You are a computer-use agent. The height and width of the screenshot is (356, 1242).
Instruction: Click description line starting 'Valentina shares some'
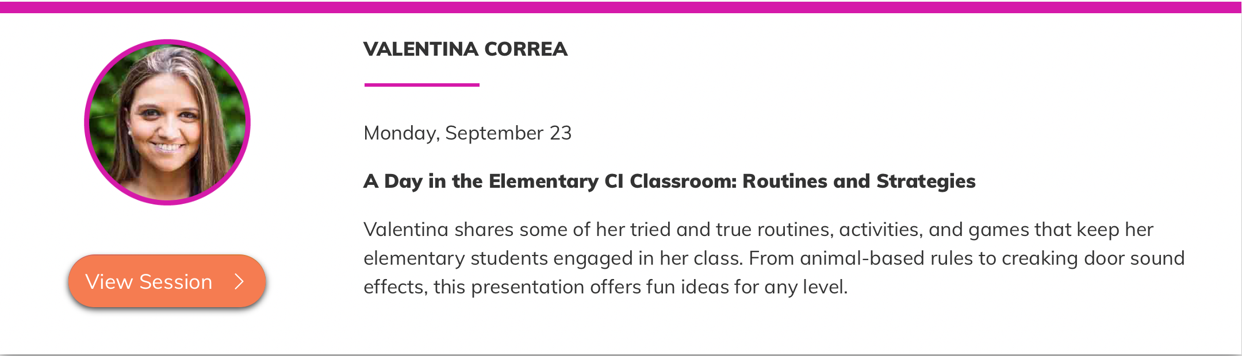758,230
